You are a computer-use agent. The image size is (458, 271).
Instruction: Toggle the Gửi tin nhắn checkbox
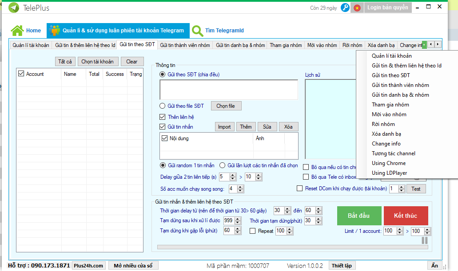coord(163,126)
